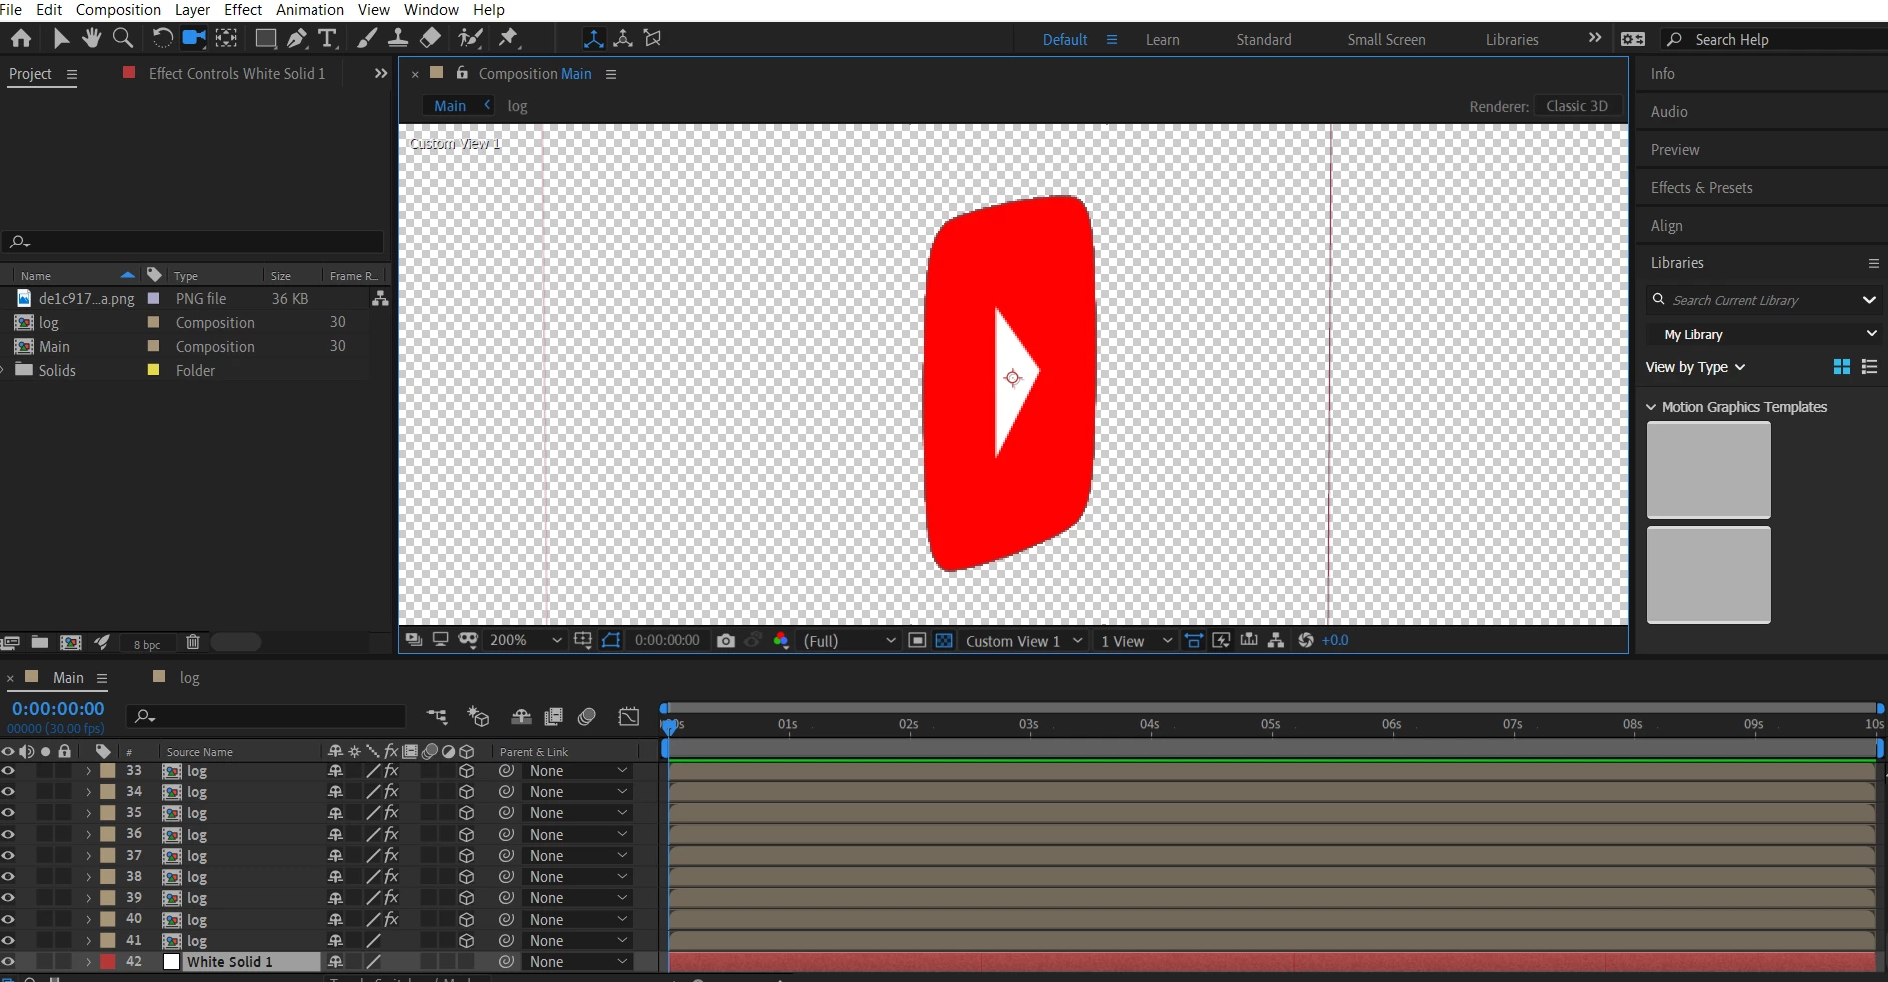Open parent dropdown for layer 40

coord(579,920)
